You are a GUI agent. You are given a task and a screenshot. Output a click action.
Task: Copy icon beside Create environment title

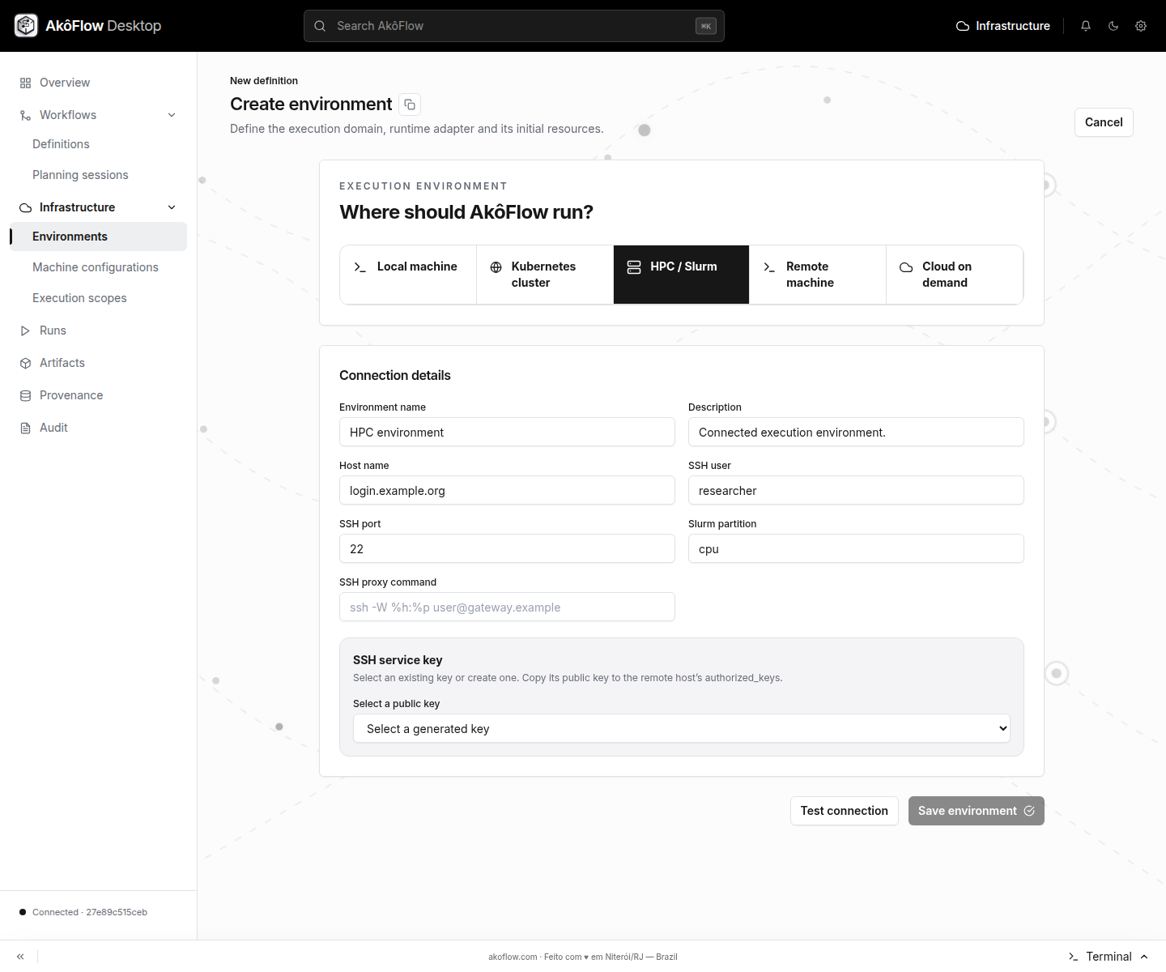pos(410,104)
